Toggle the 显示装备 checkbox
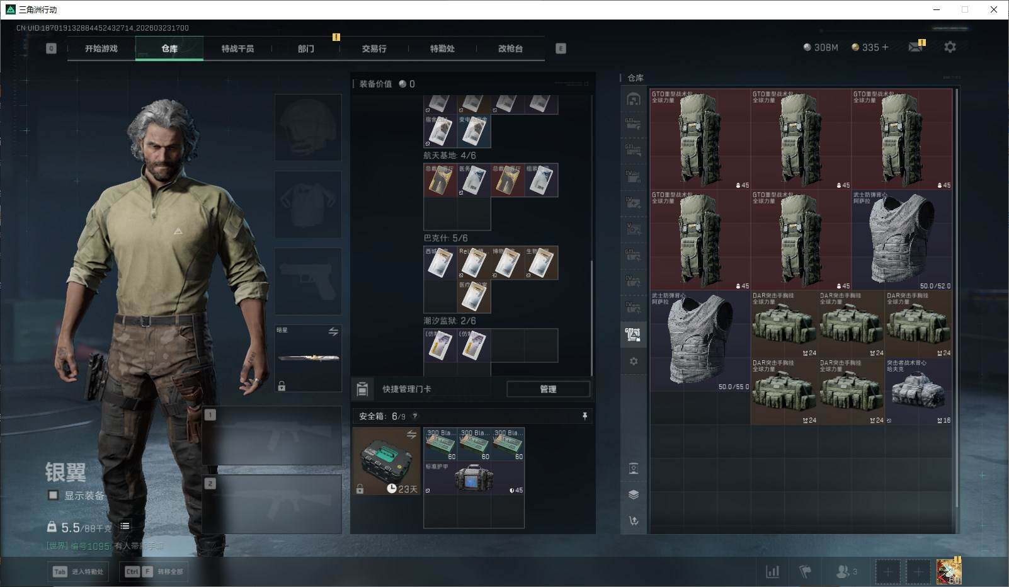The height and width of the screenshot is (587, 1009). tap(54, 495)
